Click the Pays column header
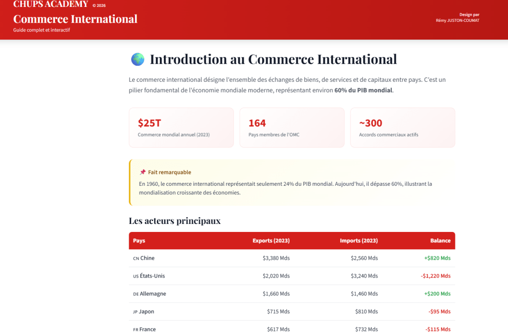The height and width of the screenshot is (333, 508). pyautogui.click(x=139, y=241)
